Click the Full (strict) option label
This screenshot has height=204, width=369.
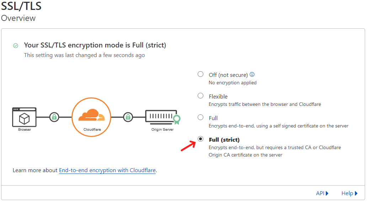(x=224, y=140)
